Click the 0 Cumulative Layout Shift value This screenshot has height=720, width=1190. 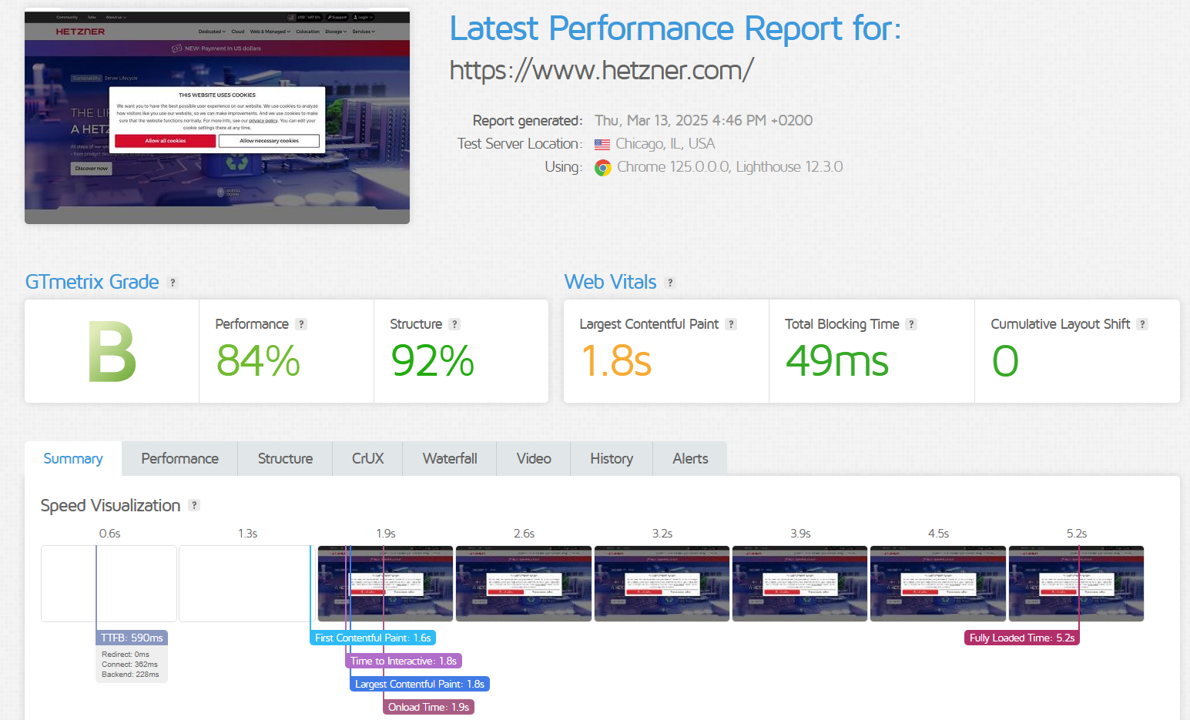tap(1005, 361)
